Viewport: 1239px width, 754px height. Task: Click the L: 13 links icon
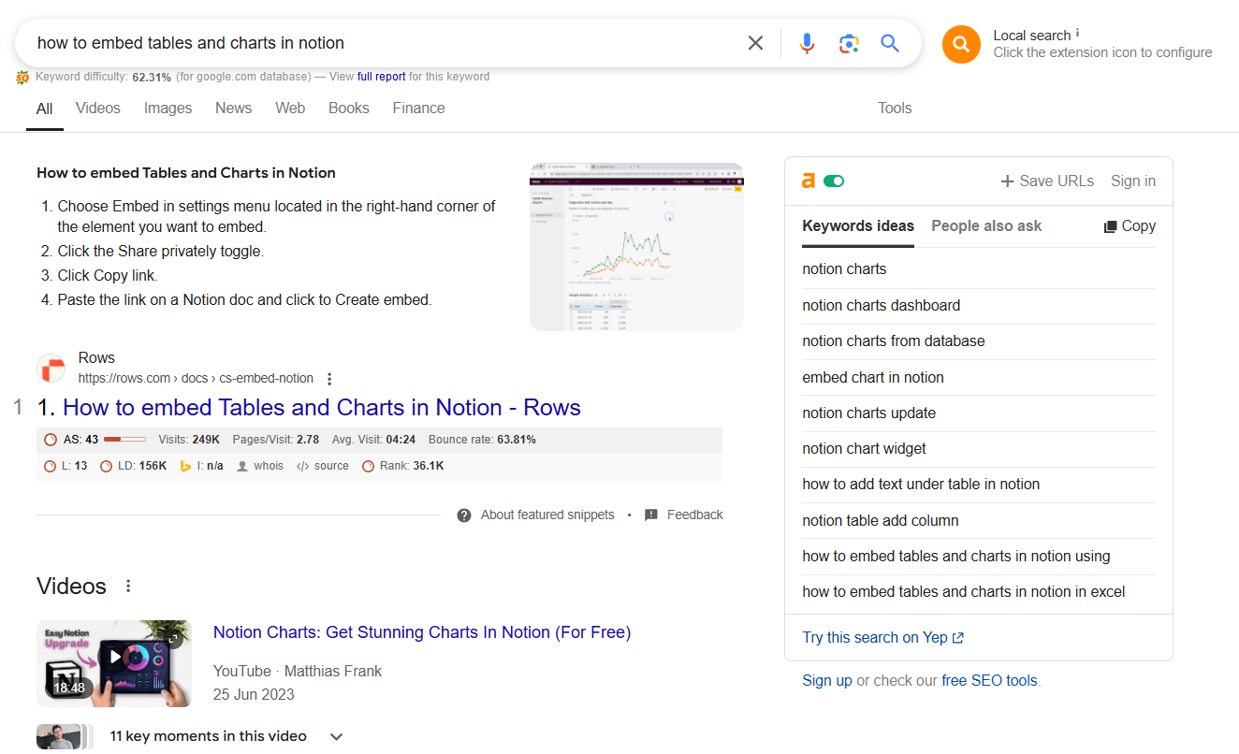click(x=51, y=466)
